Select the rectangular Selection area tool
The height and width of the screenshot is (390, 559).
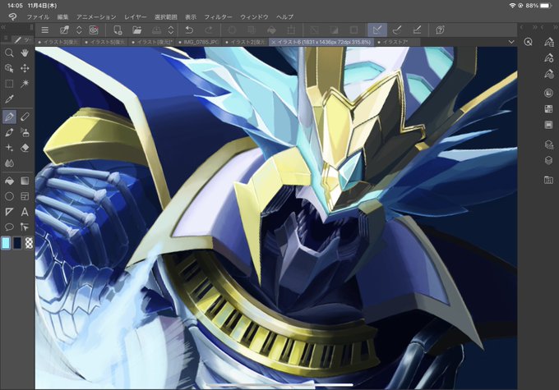pyautogui.click(x=9, y=84)
